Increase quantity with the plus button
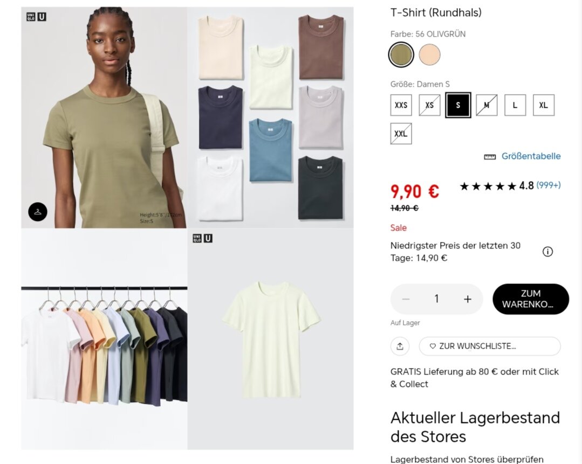 [468, 299]
